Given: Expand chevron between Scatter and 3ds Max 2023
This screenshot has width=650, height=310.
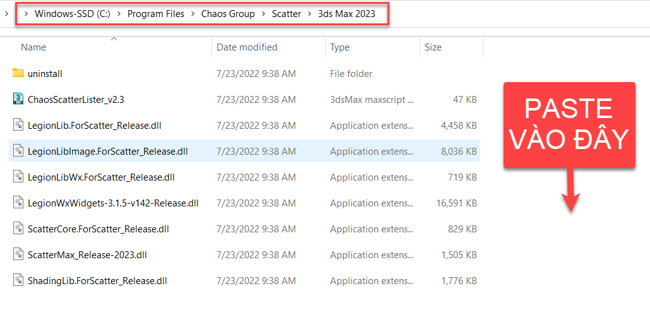Looking at the screenshot, I should coord(310,14).
